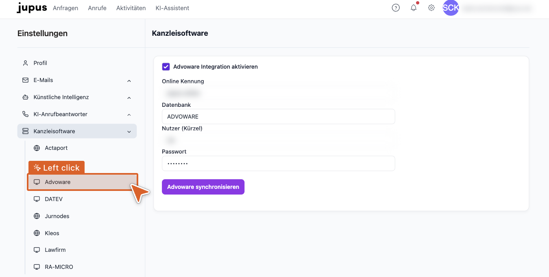Select the DATEV integration entry
This screenshot has width=549, height=277.
coord(83,199)
